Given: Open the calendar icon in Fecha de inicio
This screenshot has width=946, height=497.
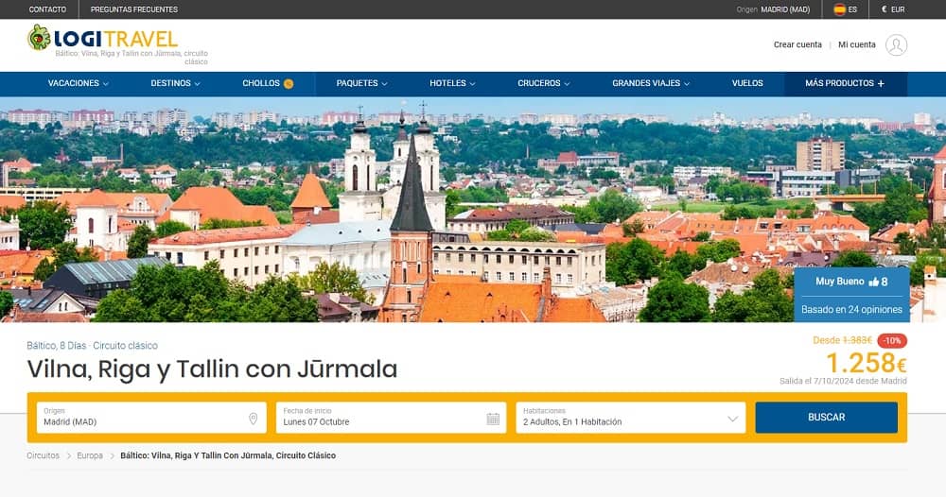Looking at the screenshot, I should [x=493, y=419].
